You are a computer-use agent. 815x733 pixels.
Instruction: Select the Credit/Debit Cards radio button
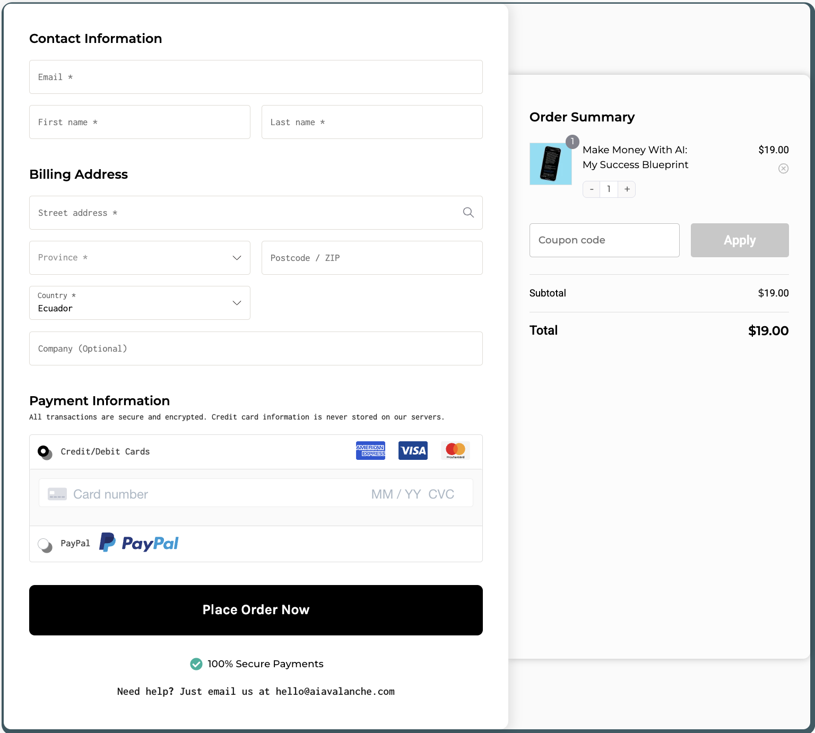45,452
